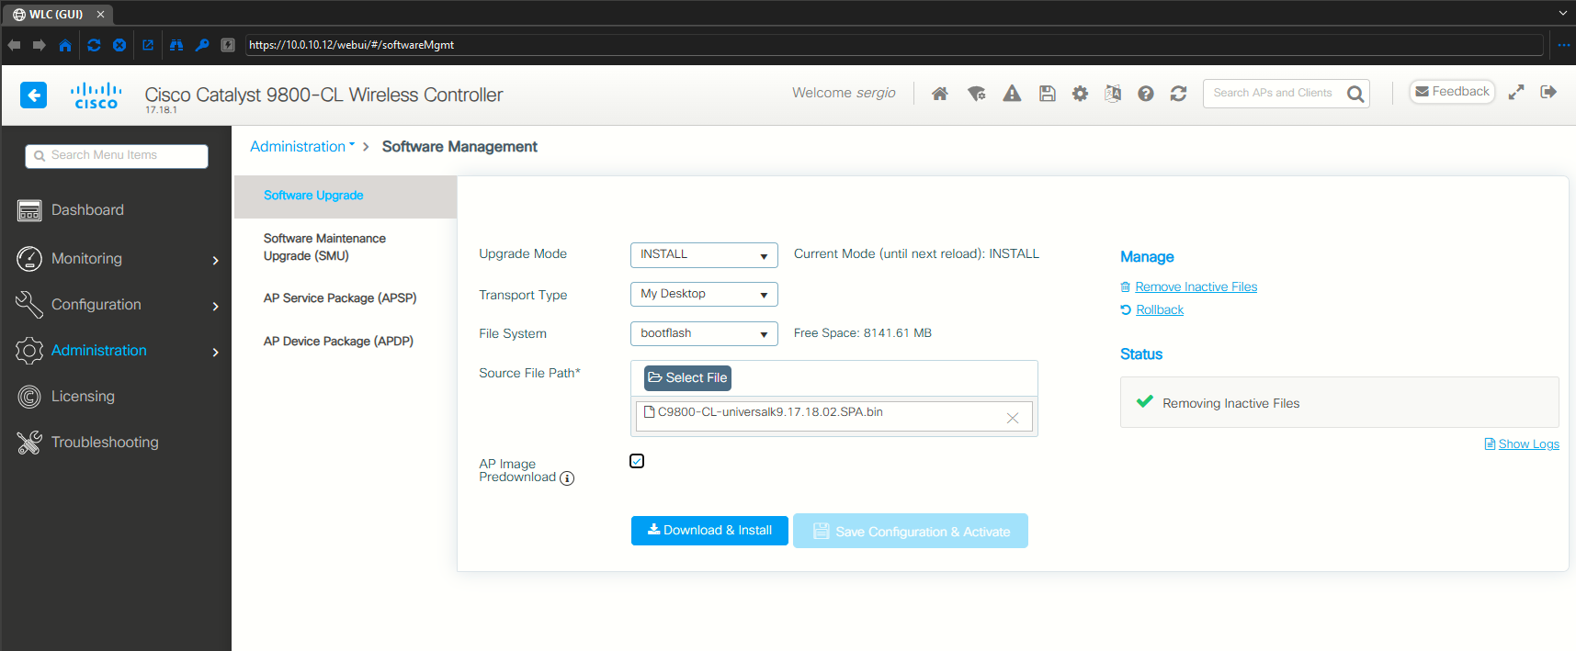Select the Software Upgrade tab
This screenshot has width=1576, height=651.
[x=346, y=196]
